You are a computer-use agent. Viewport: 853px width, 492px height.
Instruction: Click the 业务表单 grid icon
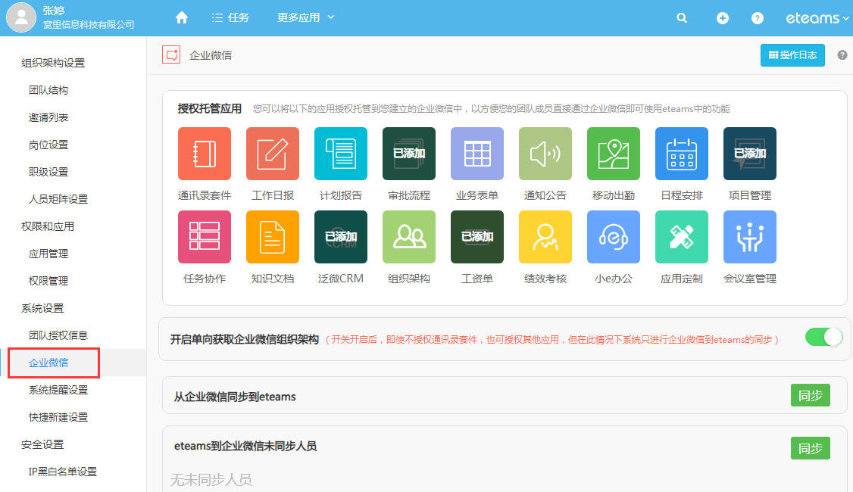click(x=477, y=154)
